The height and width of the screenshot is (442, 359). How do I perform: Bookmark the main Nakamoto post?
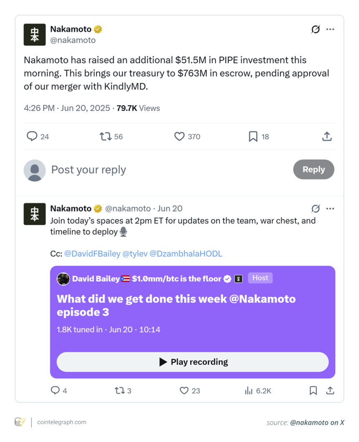253,136
